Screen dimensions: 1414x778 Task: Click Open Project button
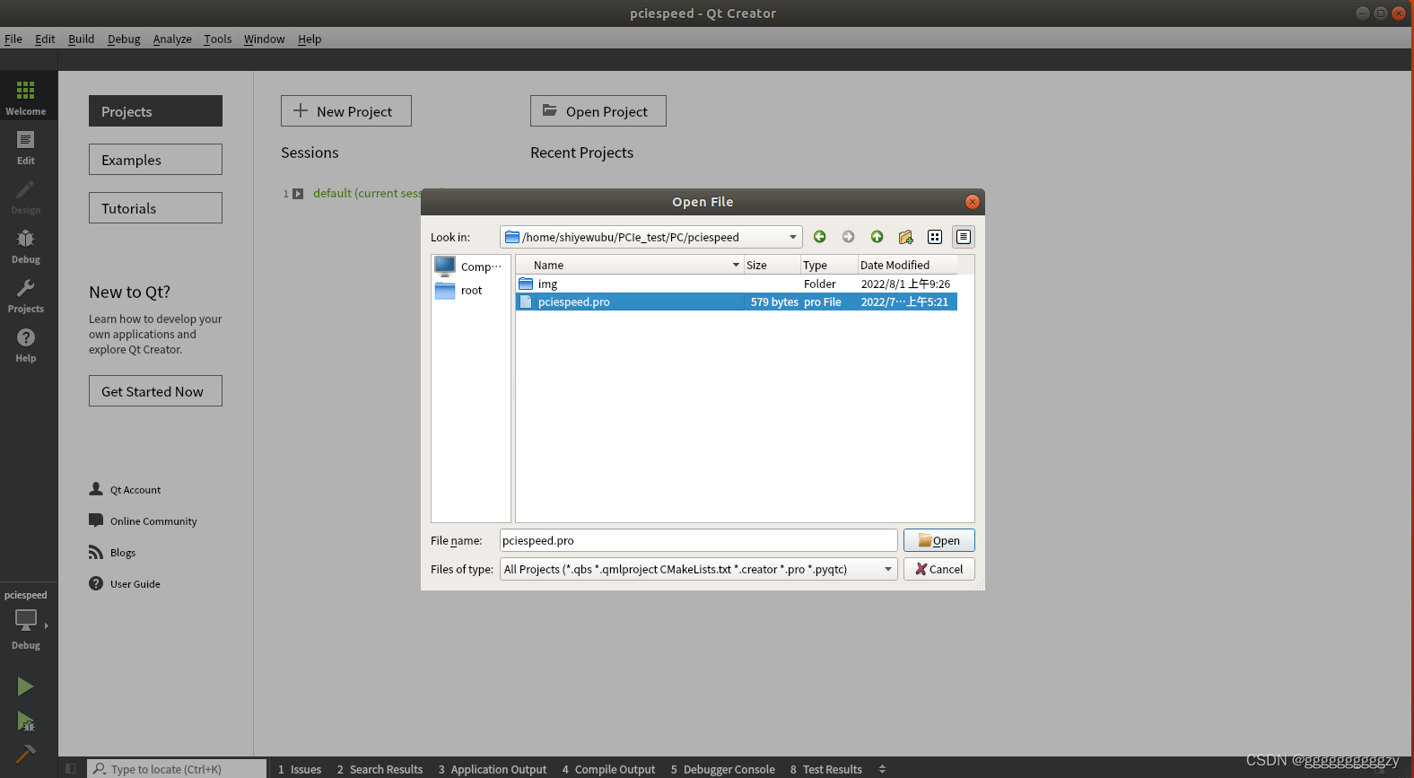pos(598,111)
